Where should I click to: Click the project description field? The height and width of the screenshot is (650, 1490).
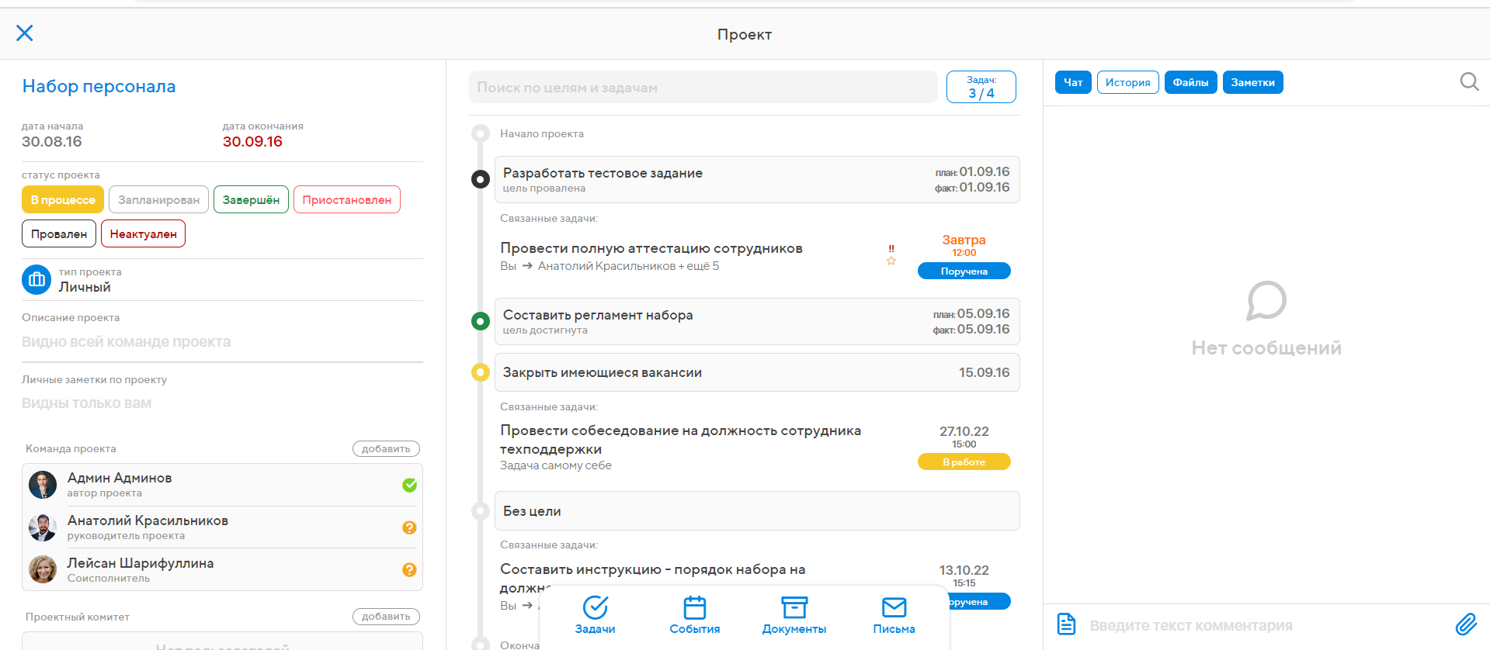(222, 341)
